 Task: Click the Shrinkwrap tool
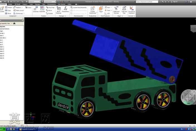(x=18, y=13)
